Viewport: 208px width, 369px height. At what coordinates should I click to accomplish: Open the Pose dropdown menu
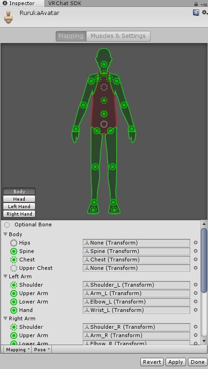[x=42, y=349]
